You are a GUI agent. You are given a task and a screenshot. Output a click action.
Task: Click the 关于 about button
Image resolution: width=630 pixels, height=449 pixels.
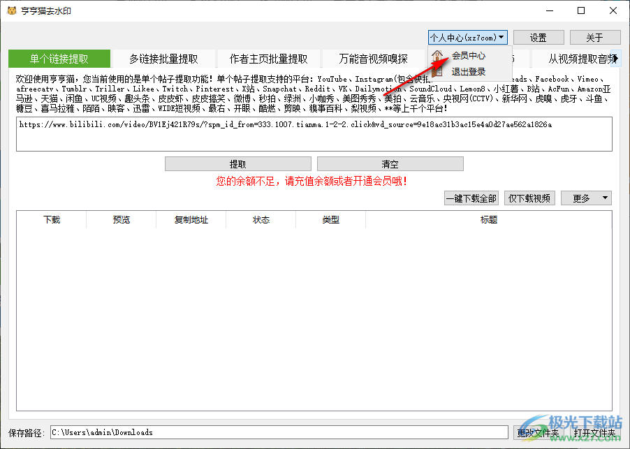click(x=595, y=38)
